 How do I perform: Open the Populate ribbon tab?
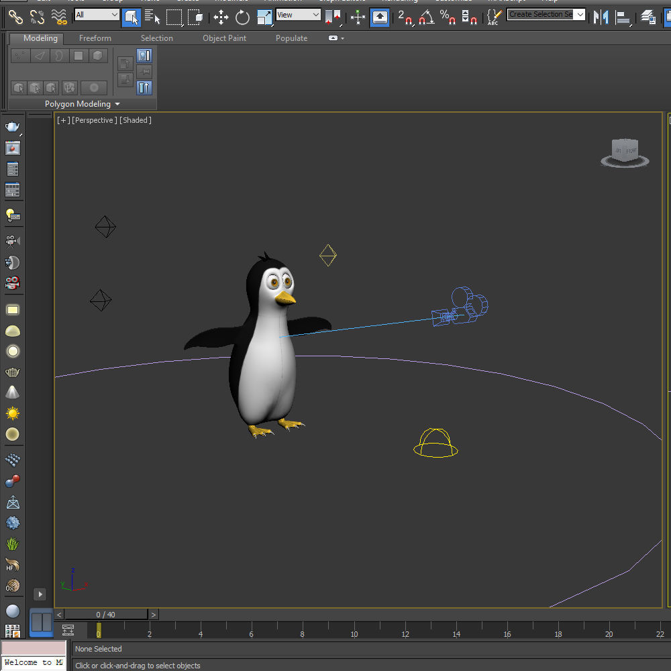(291, 38)
